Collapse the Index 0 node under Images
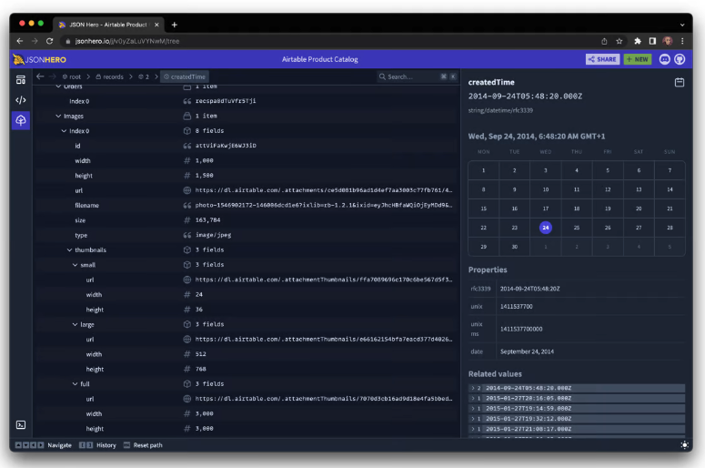Viewport: 705px width, 468px height. (x=64, y=131)
